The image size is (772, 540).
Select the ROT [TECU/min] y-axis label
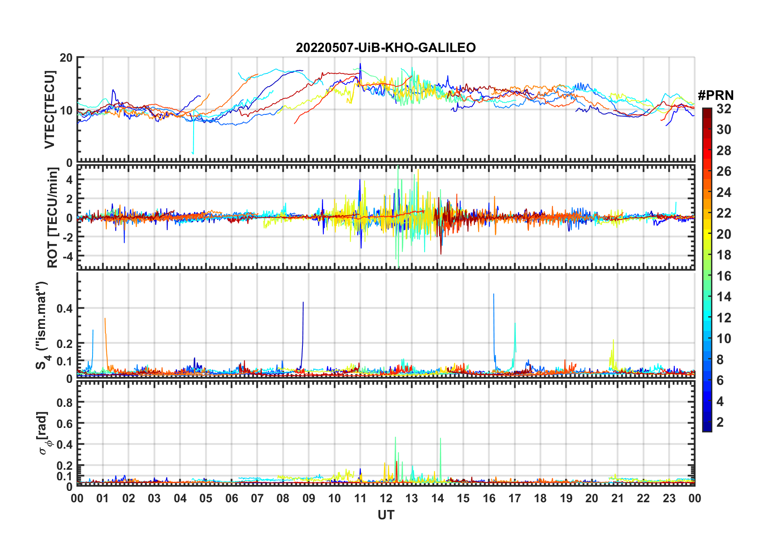[x=53, y=218]
